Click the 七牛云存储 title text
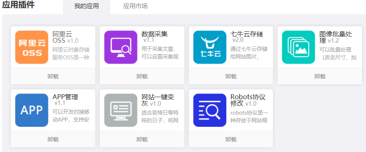This screenshot has height=152, width=366. pyautogui.click(x=246, y=34)
